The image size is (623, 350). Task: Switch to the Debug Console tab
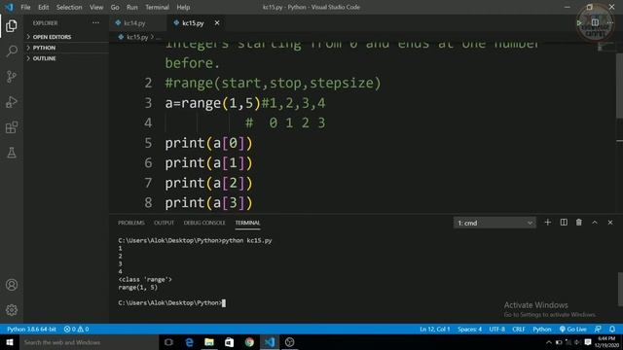(204, 223)
